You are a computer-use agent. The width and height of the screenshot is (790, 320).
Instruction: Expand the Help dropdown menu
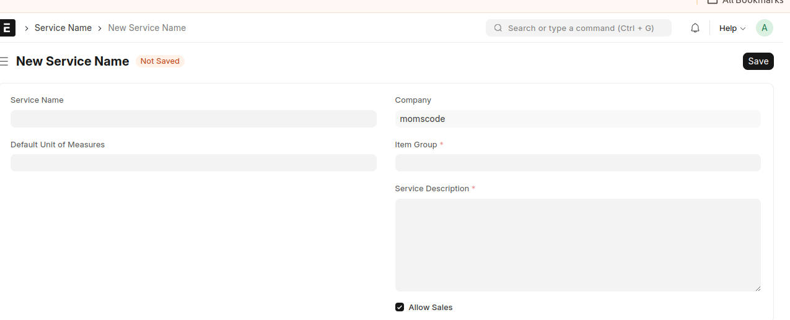tap(732, 28)
